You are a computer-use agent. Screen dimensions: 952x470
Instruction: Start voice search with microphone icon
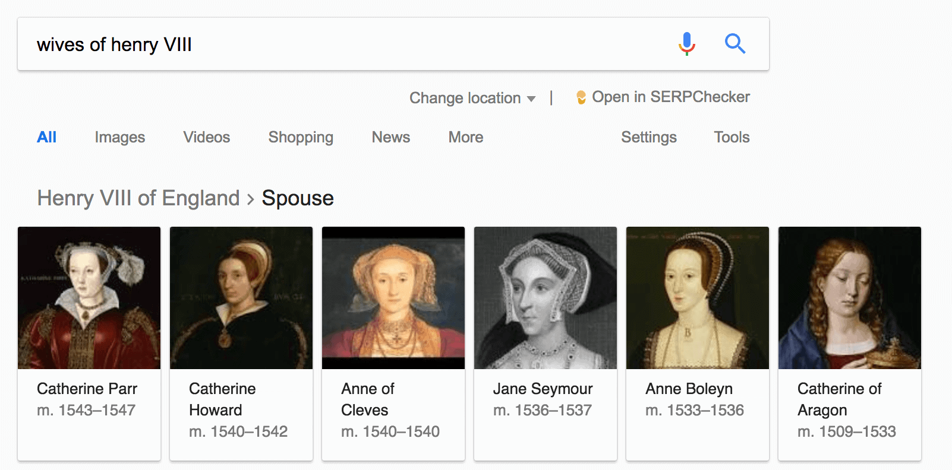click(686, 44)
